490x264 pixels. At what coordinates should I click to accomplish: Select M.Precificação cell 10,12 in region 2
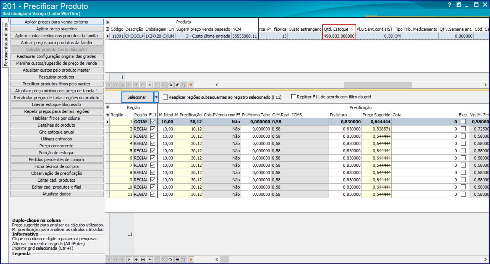coord(188,129)
